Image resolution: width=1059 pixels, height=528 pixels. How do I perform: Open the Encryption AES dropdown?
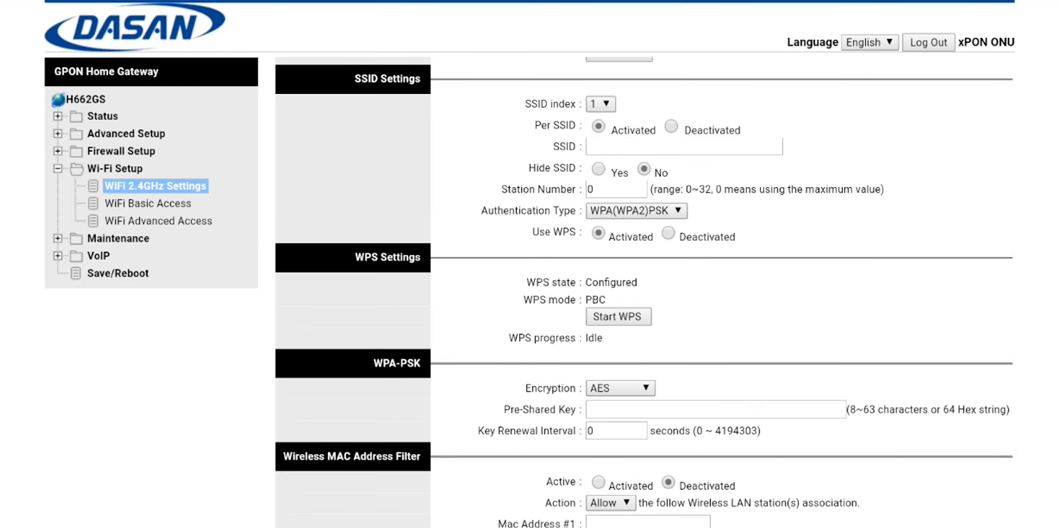(620, 388)
